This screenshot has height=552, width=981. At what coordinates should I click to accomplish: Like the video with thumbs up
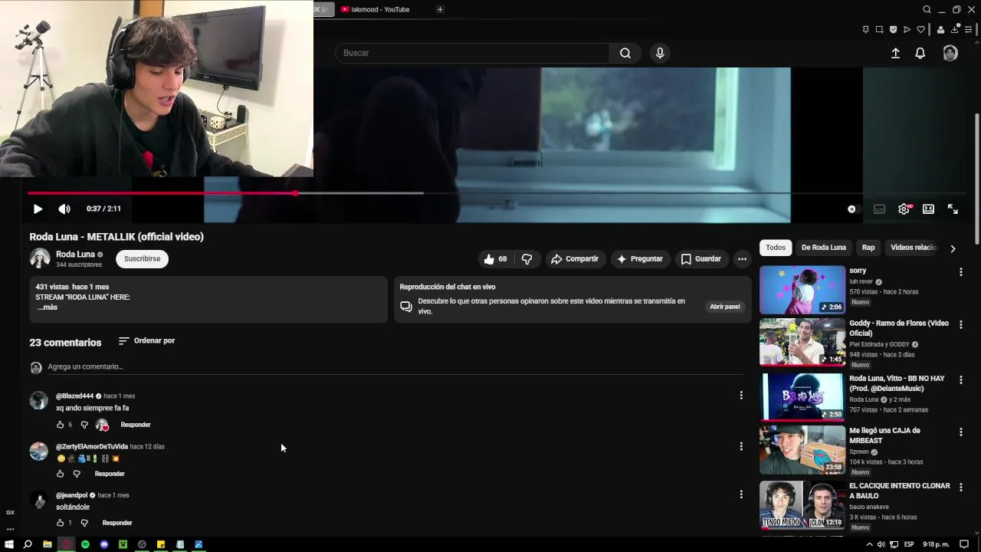(x=495, y=259)
